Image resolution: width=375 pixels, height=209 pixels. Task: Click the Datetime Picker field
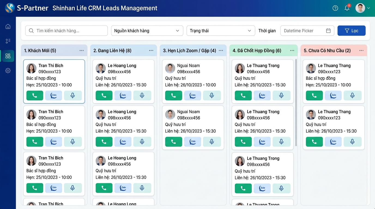307,31
